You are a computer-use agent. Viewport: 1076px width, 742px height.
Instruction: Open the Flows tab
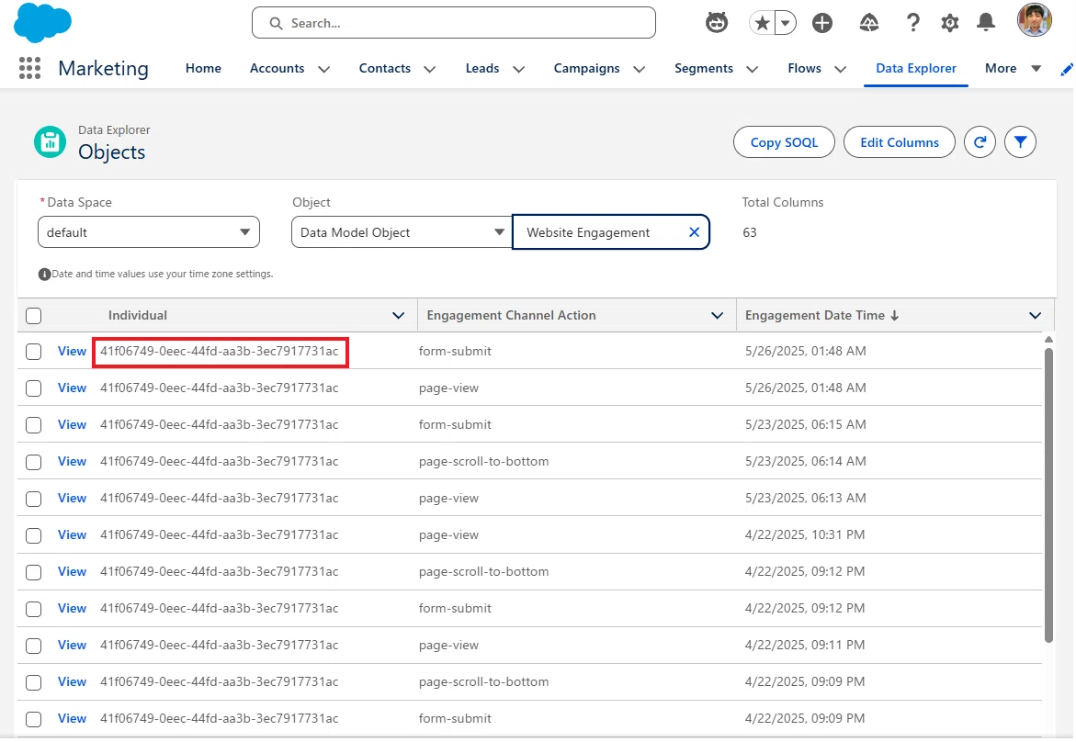pos(804,68)
